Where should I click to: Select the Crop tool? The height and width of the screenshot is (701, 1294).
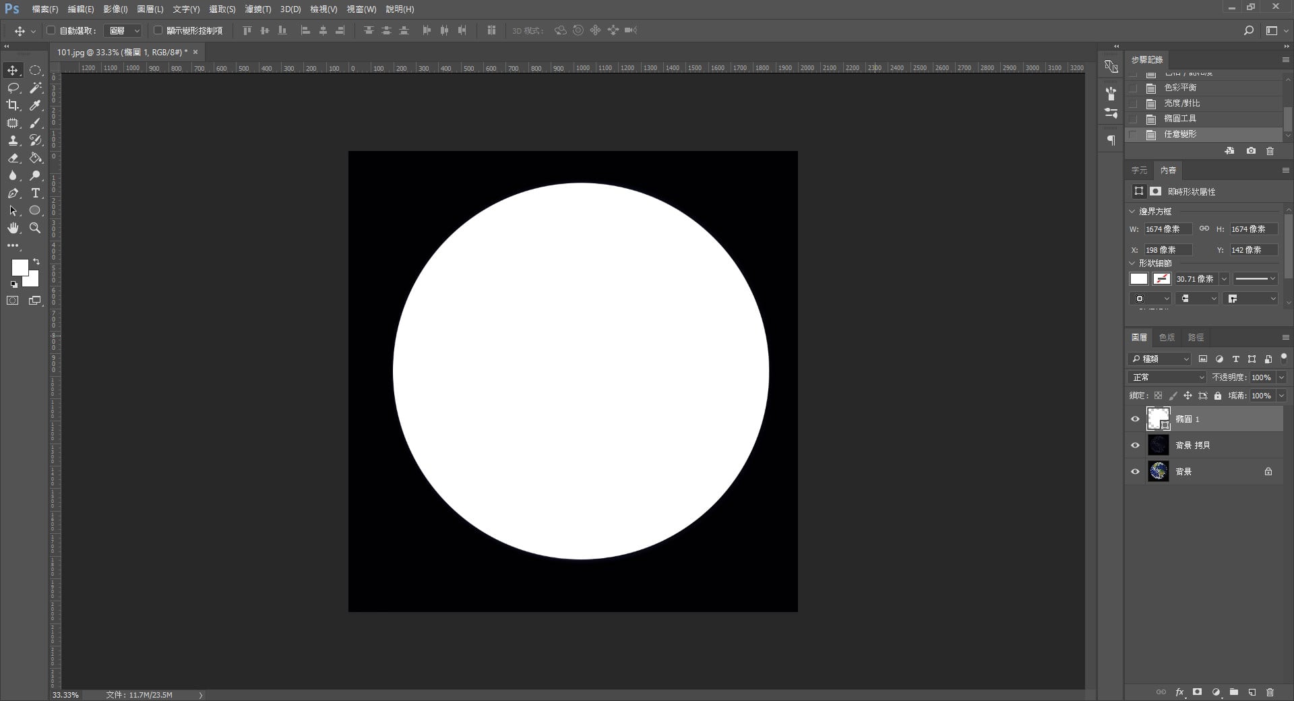coord(13,105)
